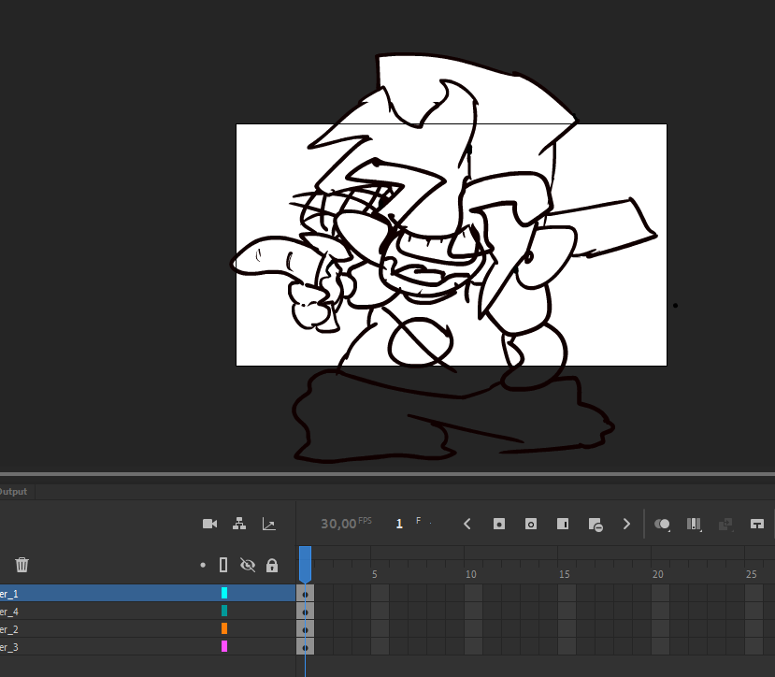This screenshot has height=677, width=775.
Task: Select the Layer_3 row
Action: pos(148,647)
